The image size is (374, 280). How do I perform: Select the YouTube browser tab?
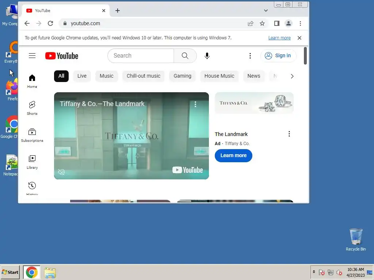66,11
